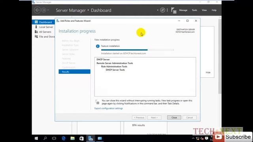The width and height of the screenshot is (253, 142).
Task: Open the Windows Start menu
Action: pos(36,138)
